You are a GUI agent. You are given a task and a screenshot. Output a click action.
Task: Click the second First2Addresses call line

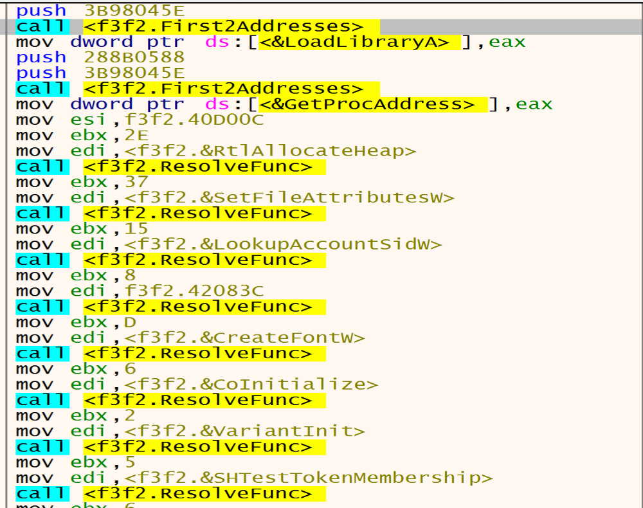point(193,88)
